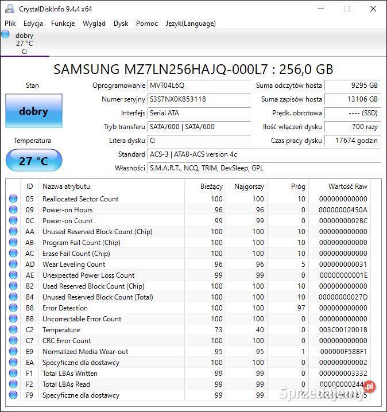
Task: Click status orb for Unexpected Power Loss Count
Action: click(x=13, y=275)
